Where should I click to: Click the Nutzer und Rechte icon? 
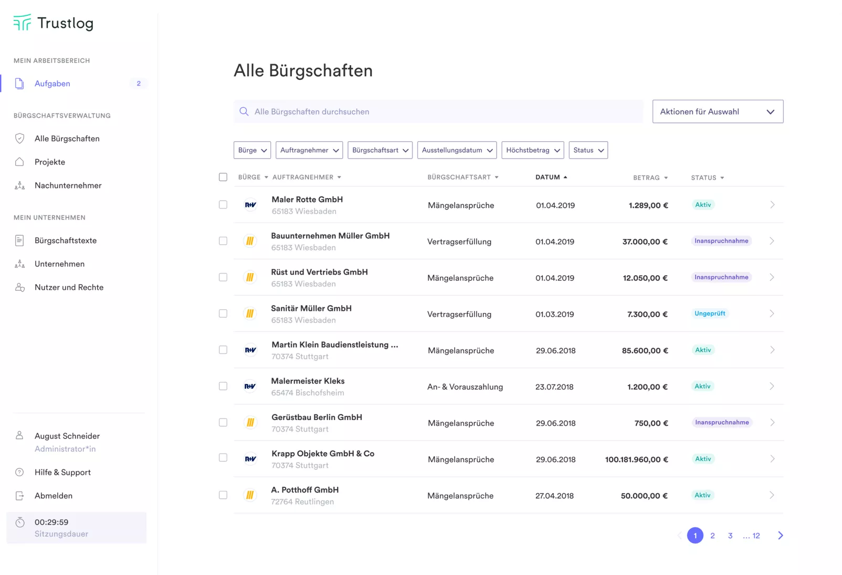coord(19,287)
